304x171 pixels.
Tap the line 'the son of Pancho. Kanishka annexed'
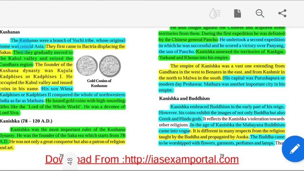pos(222,52)
